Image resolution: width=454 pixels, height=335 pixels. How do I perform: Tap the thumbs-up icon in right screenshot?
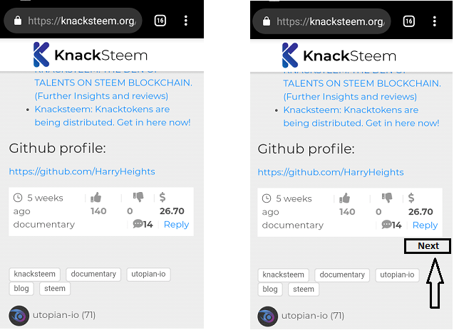344,198
